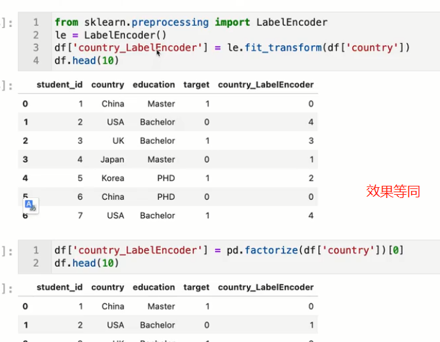Click the translate icon beside the table
This screenshot has height=342, width=440.
(x=30, y=206)
